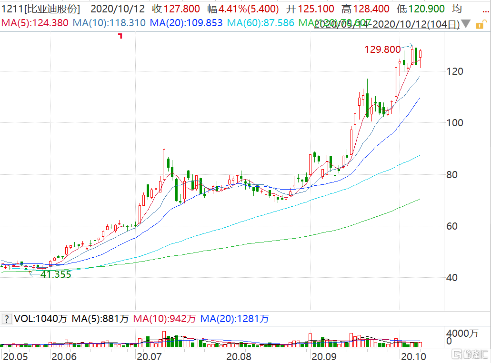Click the small red marker above the chart
Screen dimensions: 491x363
coord(120,36)
